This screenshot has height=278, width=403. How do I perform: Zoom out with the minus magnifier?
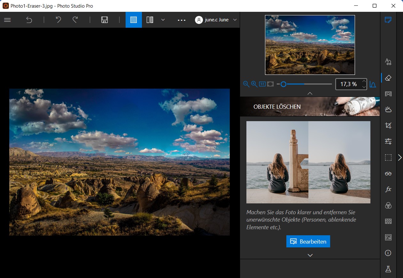246,84
